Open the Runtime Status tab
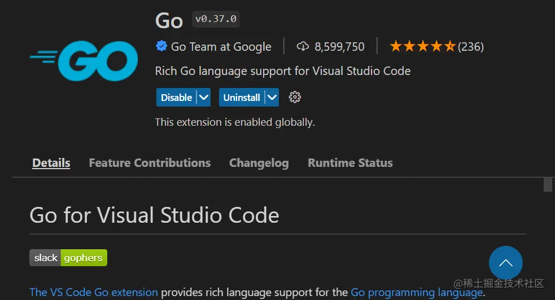The width and height of the screenshot is (555, 300). coord(350,163)
